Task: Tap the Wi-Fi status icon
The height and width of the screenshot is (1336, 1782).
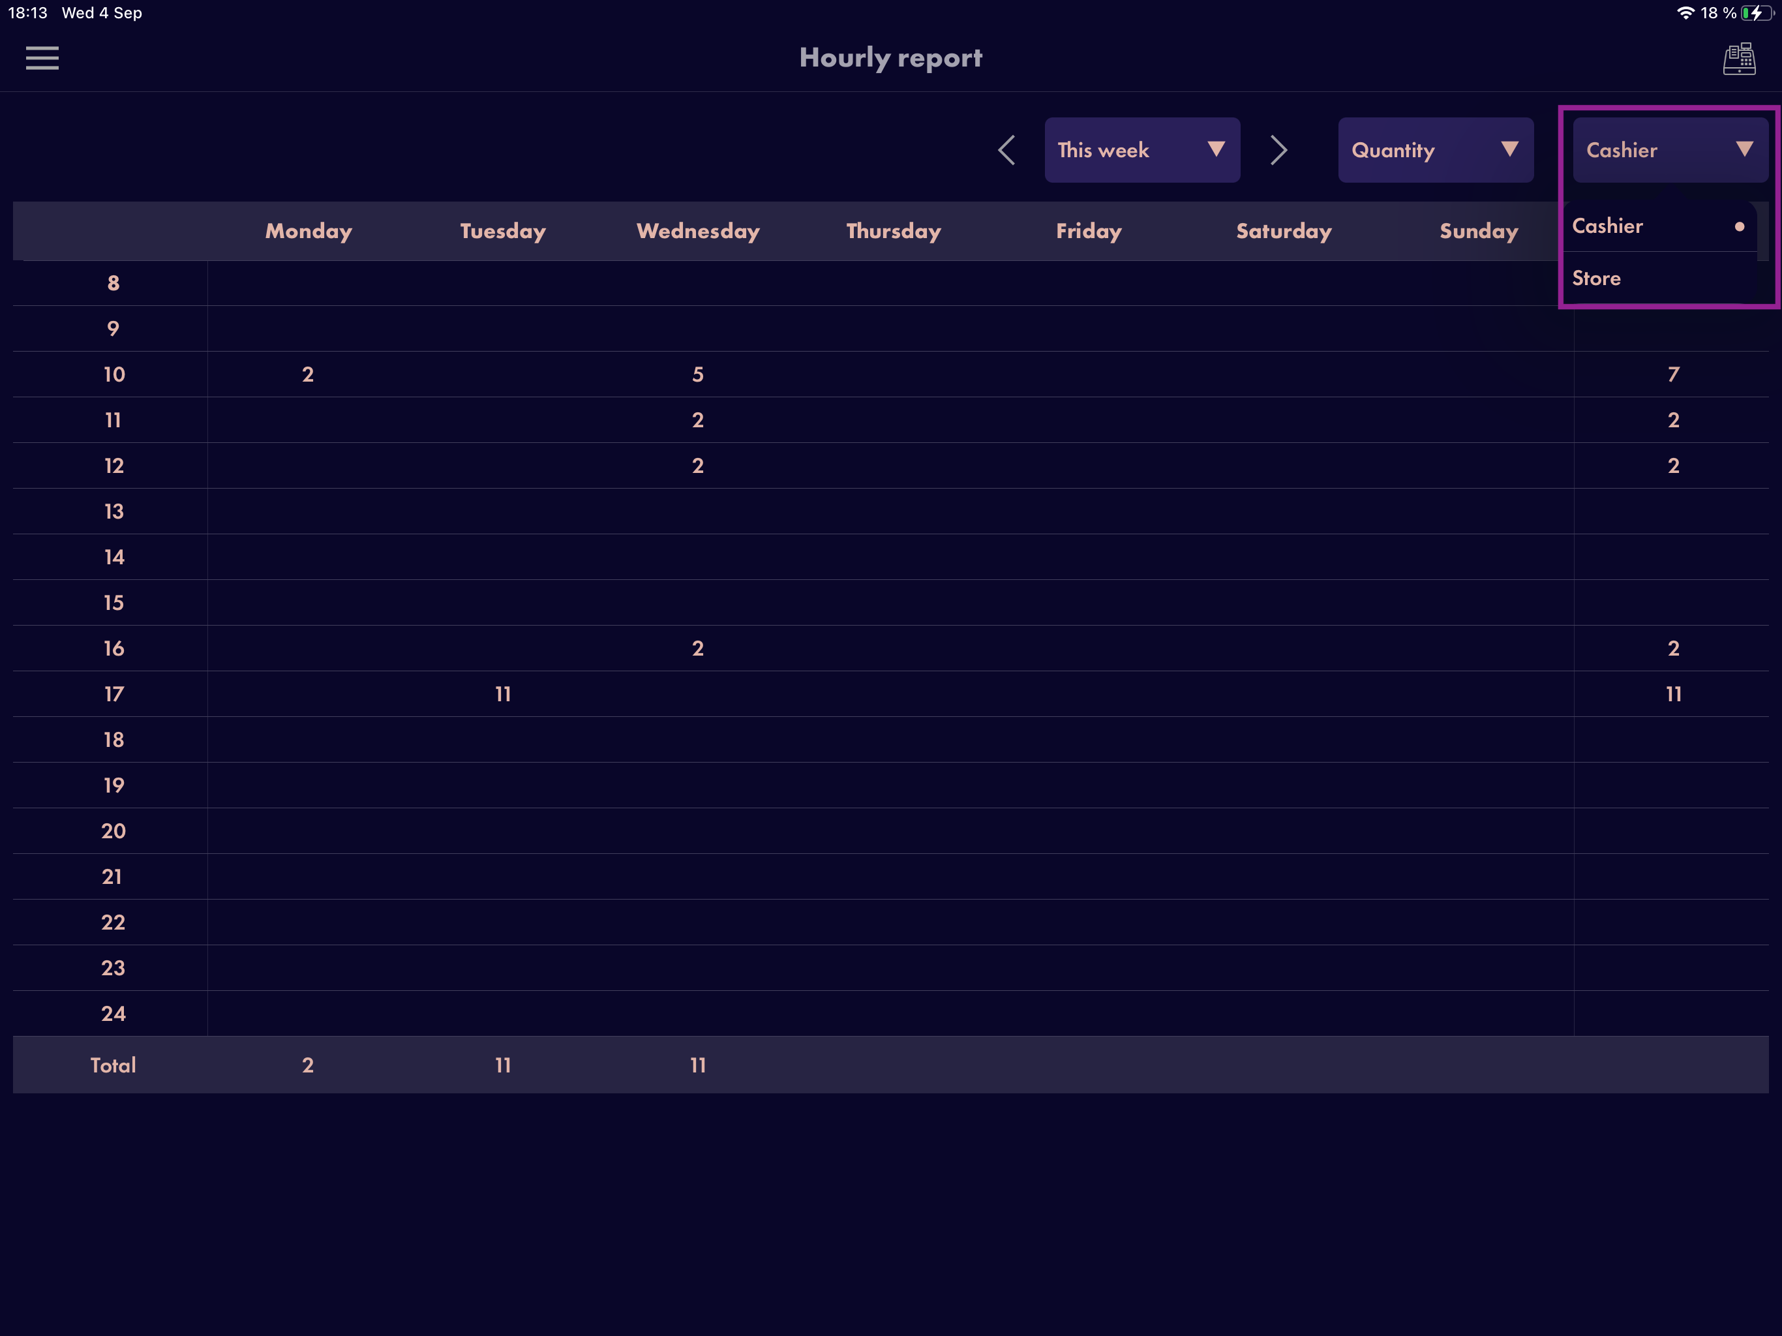Action: tap(1685, 13)
